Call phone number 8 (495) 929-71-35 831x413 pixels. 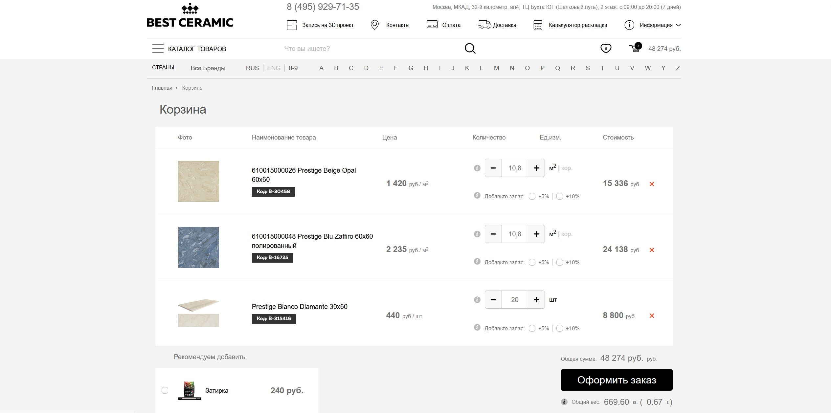[x=323, y=7]
